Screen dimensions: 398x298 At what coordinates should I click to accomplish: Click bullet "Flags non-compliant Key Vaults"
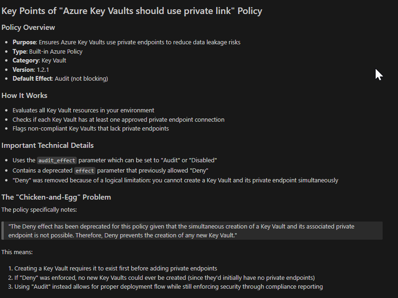(x=90, y=129)
